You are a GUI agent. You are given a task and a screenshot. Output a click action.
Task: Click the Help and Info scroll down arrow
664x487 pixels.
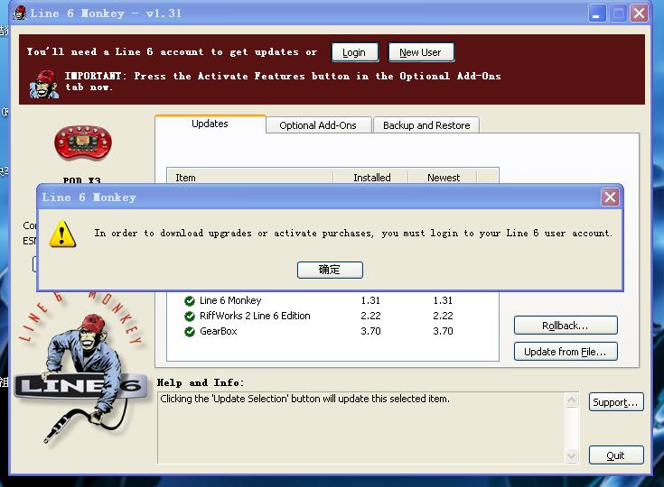pos(571,455)
